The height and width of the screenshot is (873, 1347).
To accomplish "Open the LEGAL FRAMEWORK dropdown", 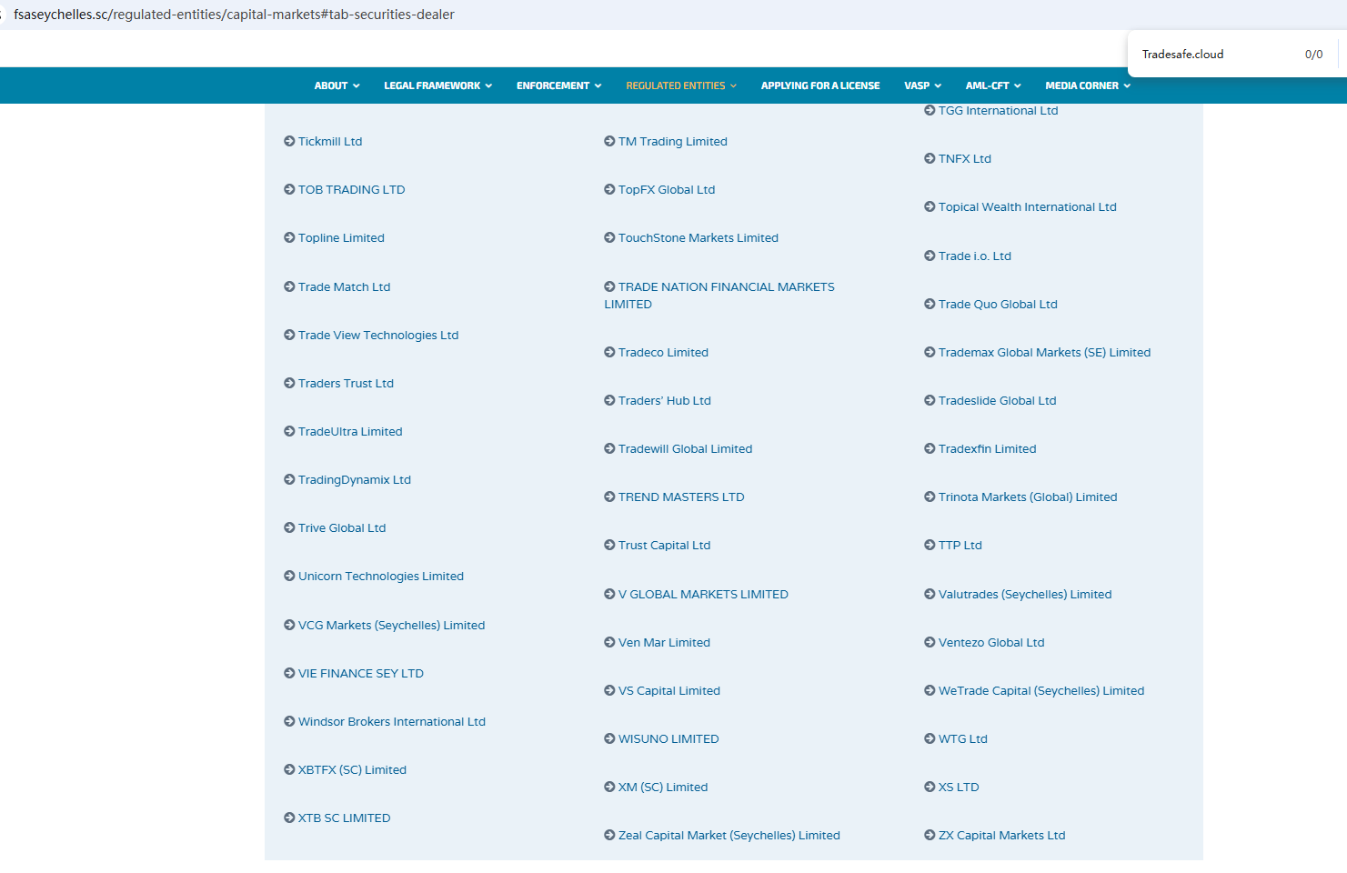I will pyautogui.click(x=437, y=85).
